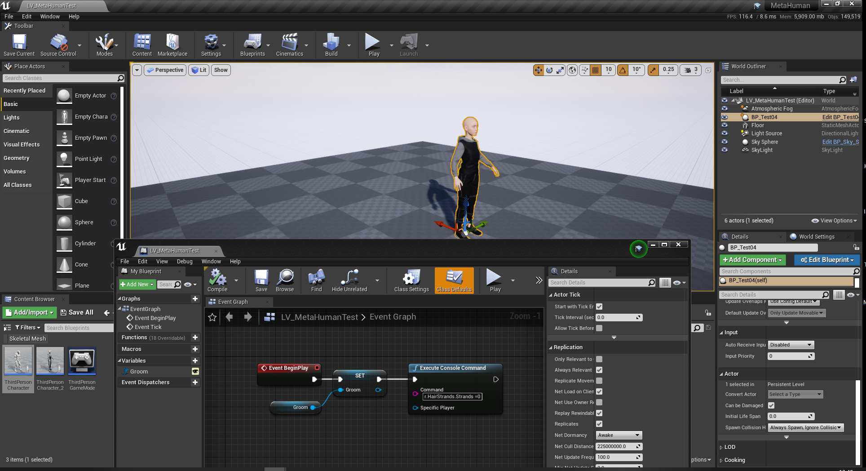
Task: Navigate forward in Event Graph history
Action: click(248, 317)
